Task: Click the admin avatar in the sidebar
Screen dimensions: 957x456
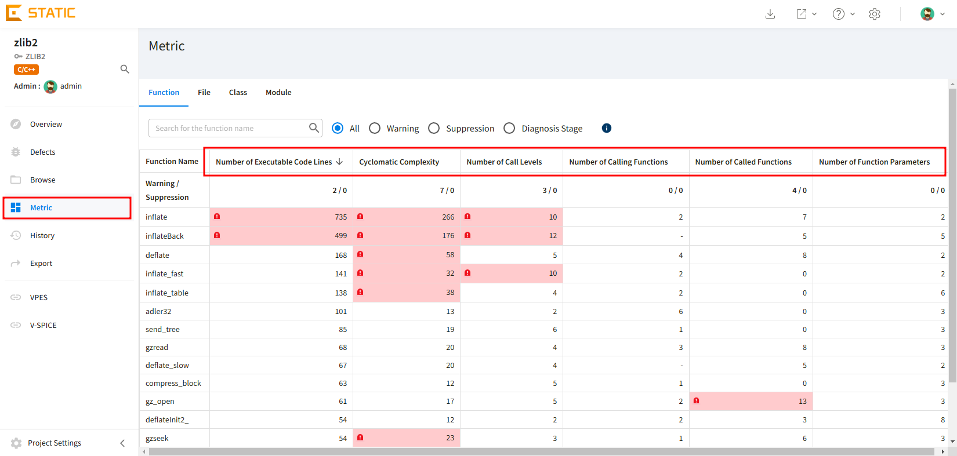Action: tap(50, 86)
